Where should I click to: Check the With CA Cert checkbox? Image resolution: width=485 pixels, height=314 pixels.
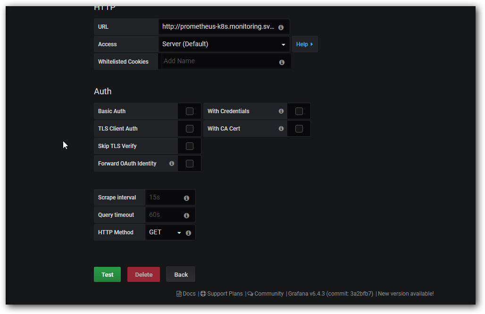click(x=299, y=129)
